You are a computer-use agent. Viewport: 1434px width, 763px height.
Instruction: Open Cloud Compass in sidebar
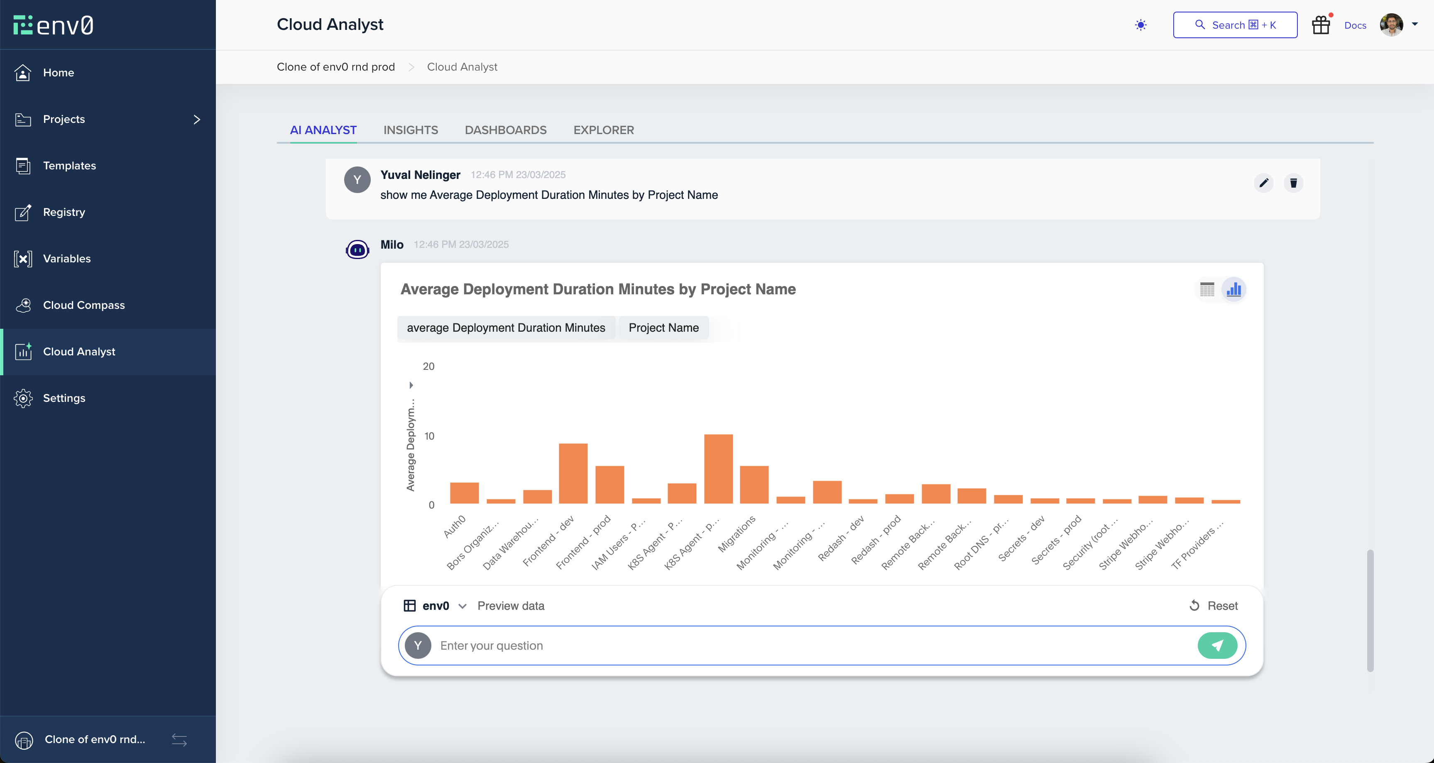click(83, 305)
